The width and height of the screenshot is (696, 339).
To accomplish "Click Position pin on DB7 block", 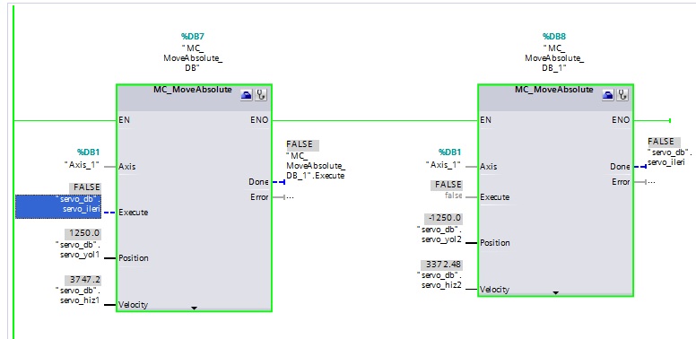I will [133, 258].
